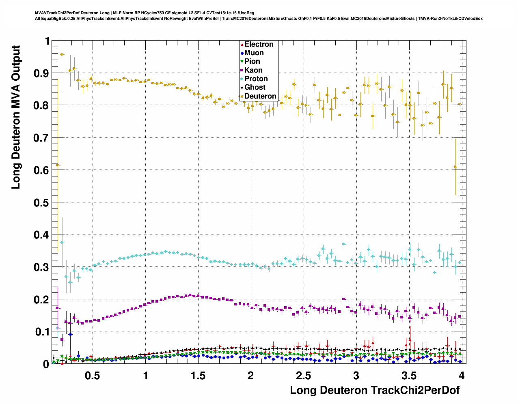
Task: Click y-axis tick label 0.6
Action: click(x=41, y=170)
